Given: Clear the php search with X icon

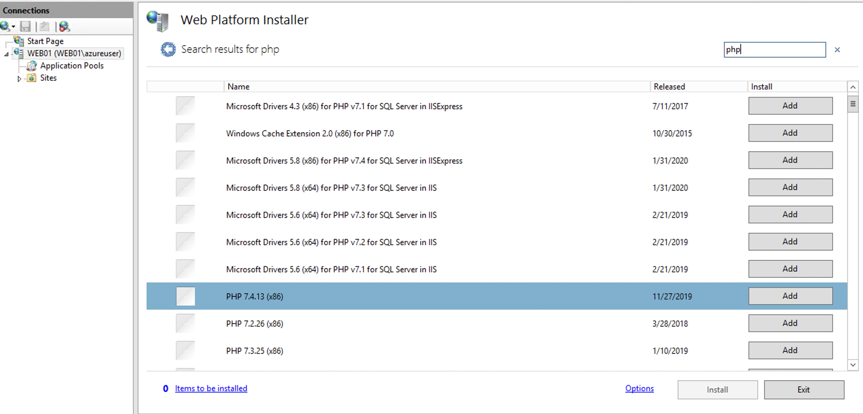Looking at the screenshot, I should [837, 50].
